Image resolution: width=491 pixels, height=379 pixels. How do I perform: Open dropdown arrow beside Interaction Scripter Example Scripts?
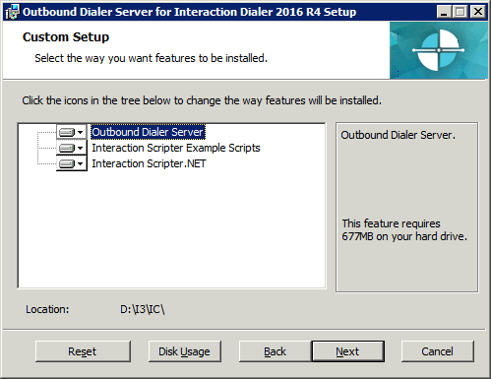pos(81,148)
